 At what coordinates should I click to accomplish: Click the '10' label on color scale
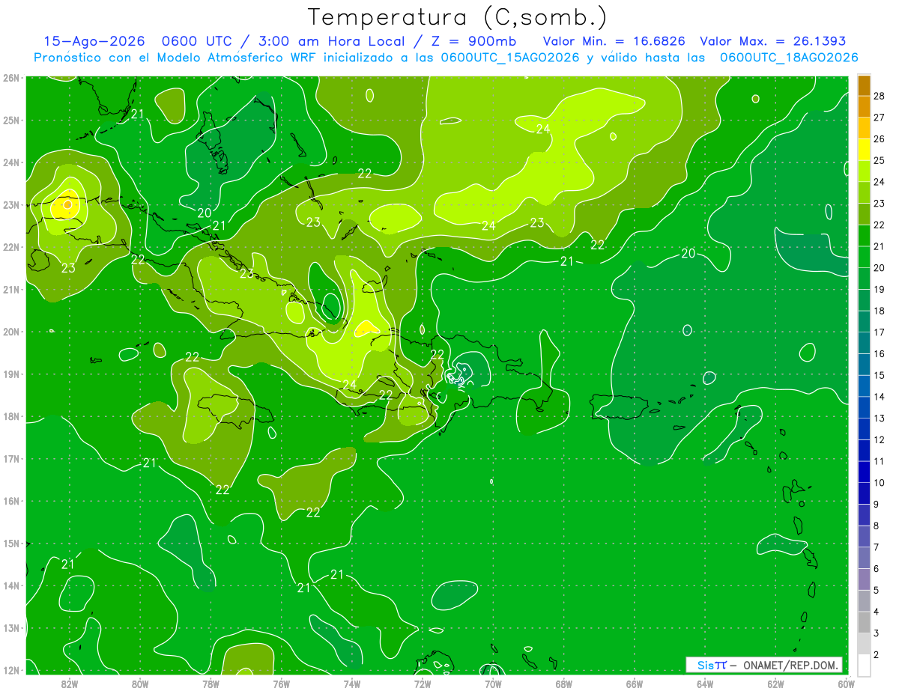880,483
